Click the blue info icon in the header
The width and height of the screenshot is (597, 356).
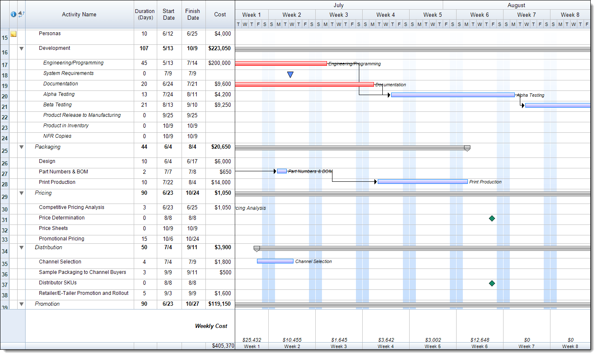pyautogui.click(x=13, y=14)
